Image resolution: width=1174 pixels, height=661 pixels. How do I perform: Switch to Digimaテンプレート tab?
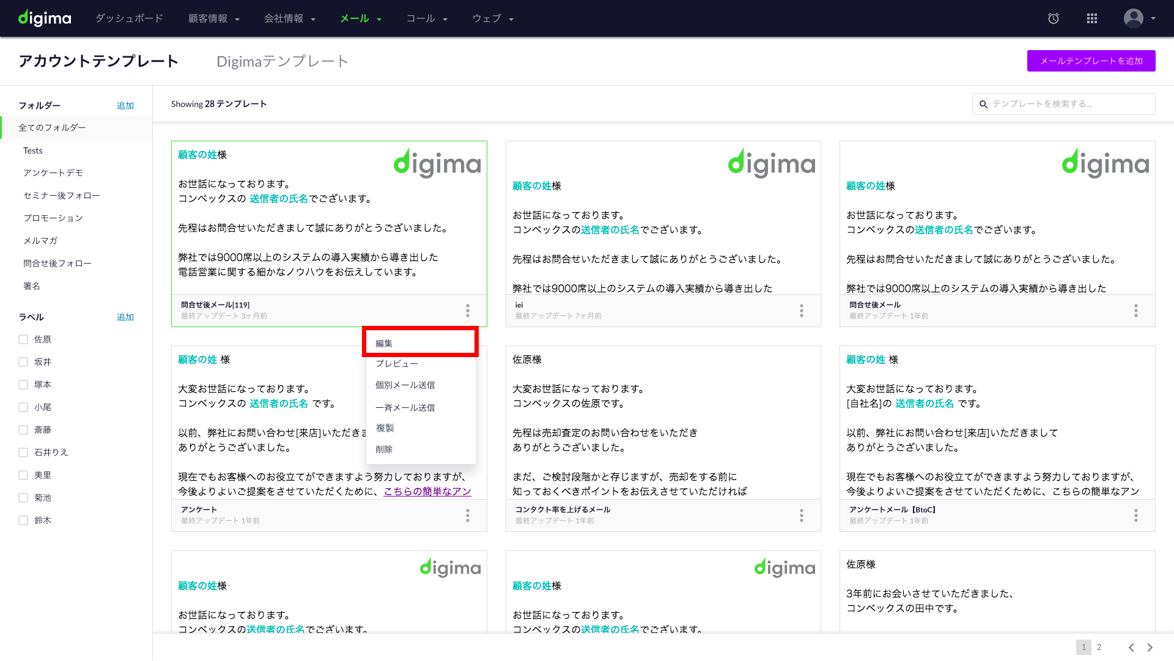tap(282, 61)
